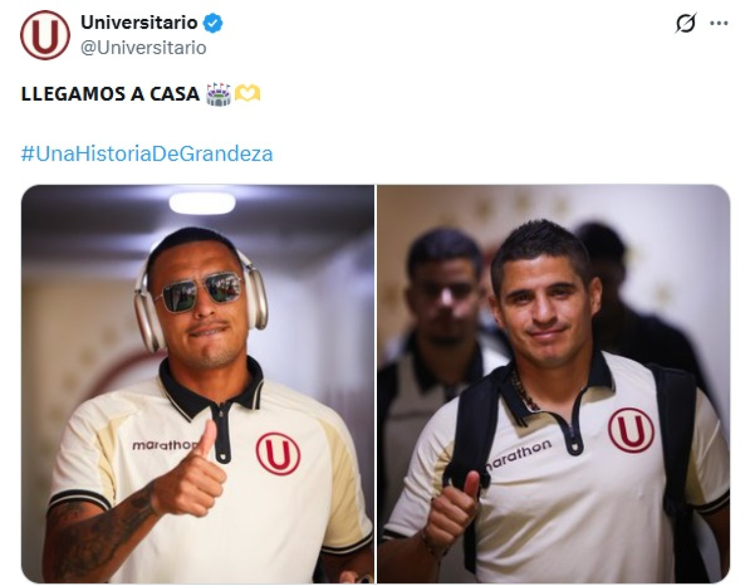750x586 pixels.
Task: Click the U crest on right player's shirt
Action: (x=631, y=430)
